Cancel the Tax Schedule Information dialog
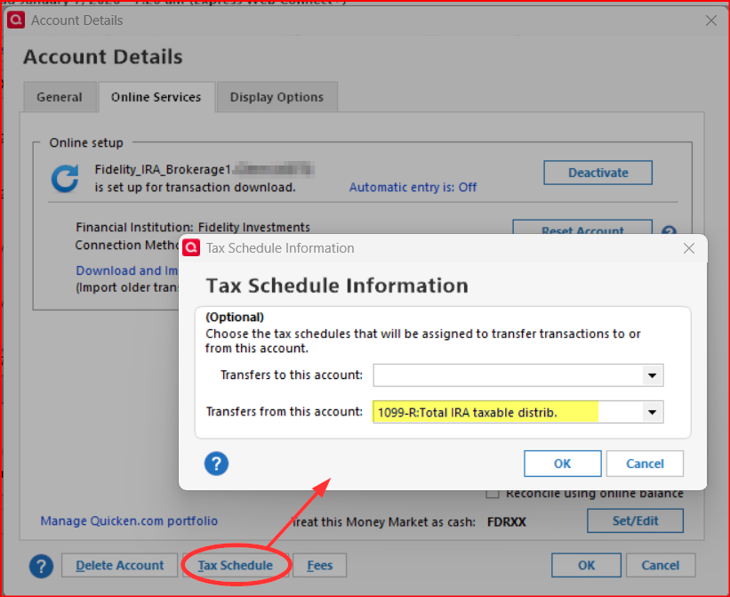 645,464
